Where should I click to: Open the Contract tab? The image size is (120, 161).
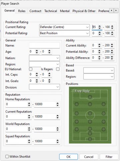(x=35, y=11)
